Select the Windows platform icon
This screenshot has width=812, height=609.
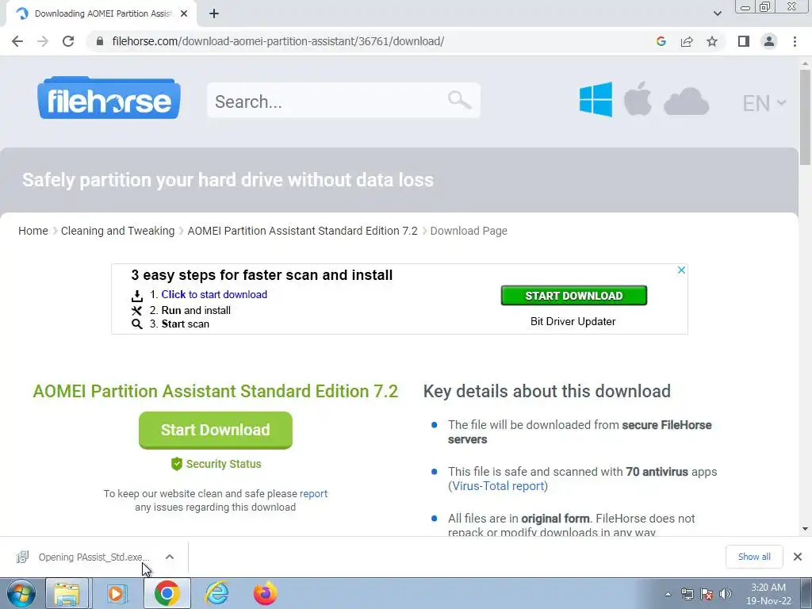[596, 99]
